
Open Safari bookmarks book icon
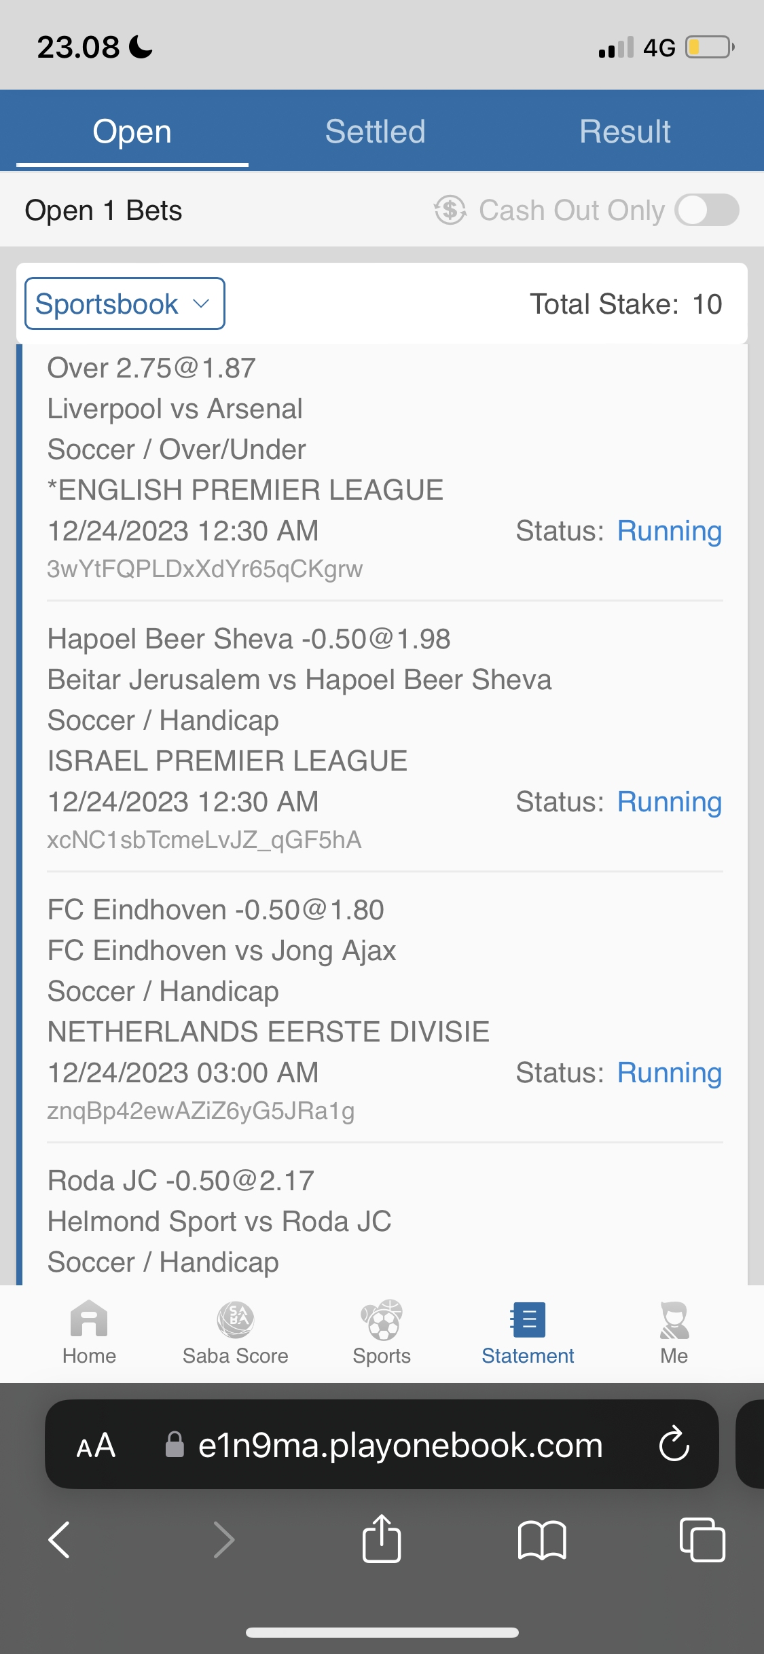(x=541, y=1539)
